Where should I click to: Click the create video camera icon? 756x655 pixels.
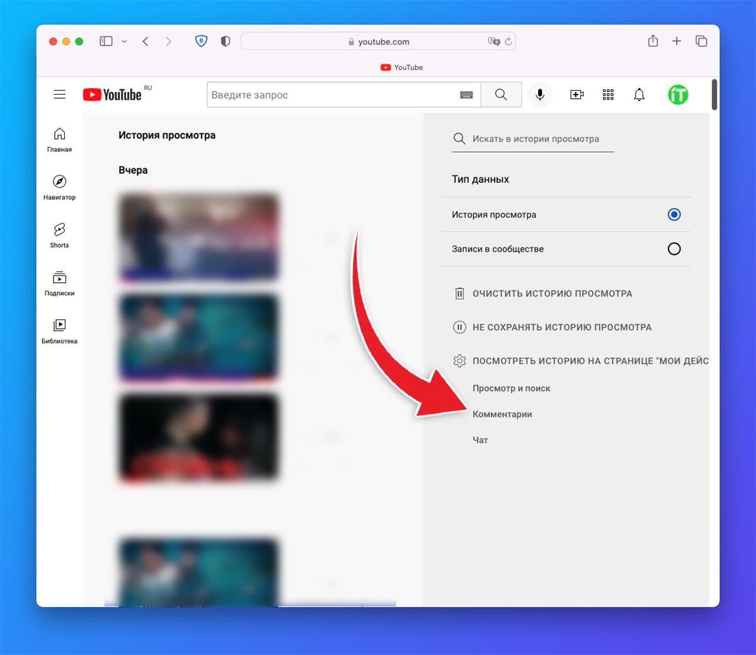tap(576, 94)
